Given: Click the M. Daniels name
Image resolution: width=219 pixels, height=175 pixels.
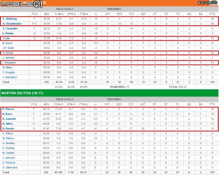Looking at the screenshot, I should point(8,153).
